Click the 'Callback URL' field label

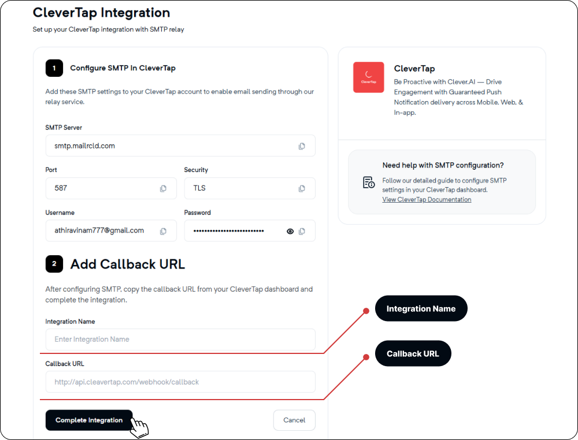[65, 364]
